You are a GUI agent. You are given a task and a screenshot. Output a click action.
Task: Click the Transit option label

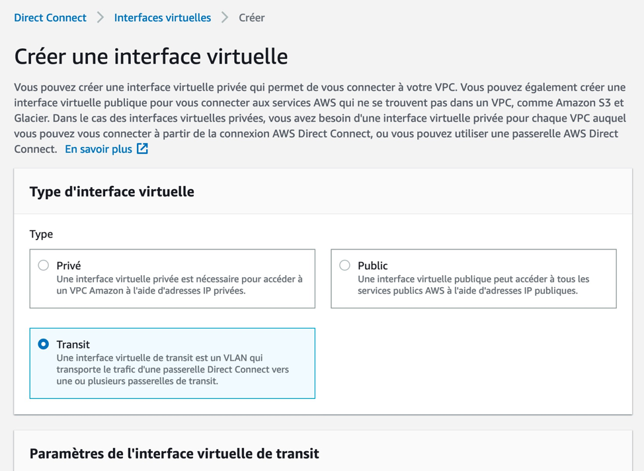pyautogui.click(x=73, y=345)
